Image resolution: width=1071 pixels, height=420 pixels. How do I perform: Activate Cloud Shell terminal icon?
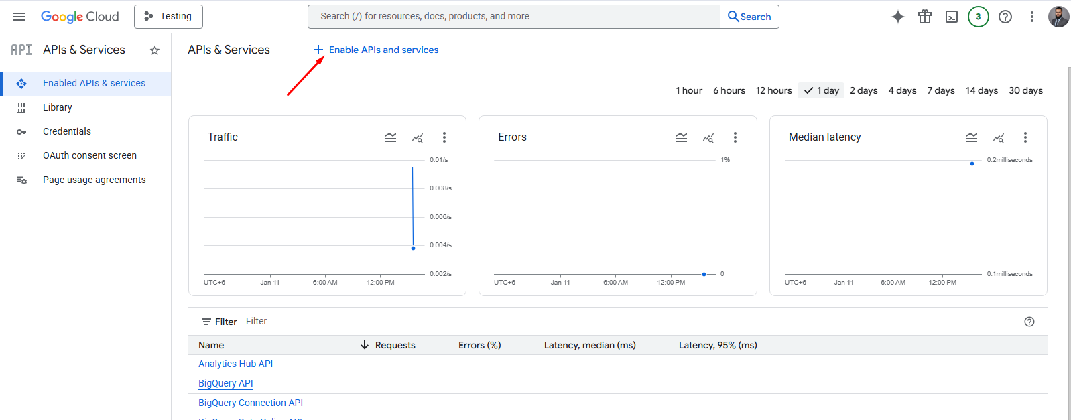pyautogui.click(x=952, y=17)
